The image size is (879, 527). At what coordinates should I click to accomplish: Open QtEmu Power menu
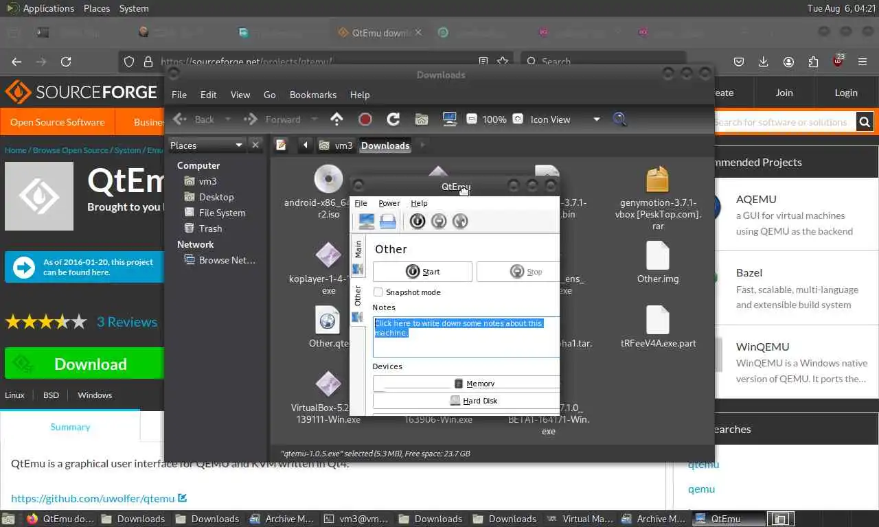(389, 203)
